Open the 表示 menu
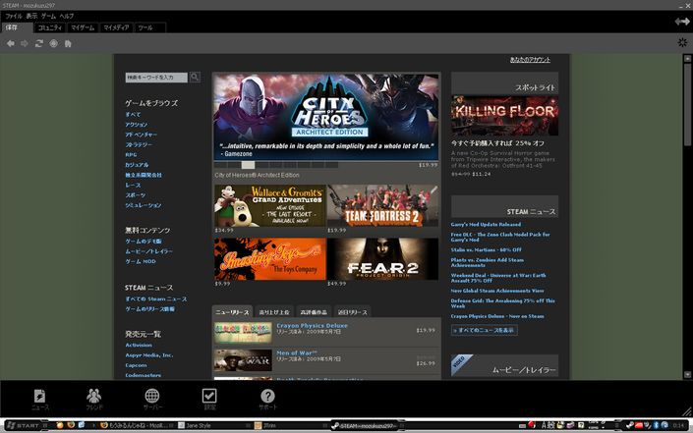The height and width of the screenshot is (433, 693). (31, 16)
